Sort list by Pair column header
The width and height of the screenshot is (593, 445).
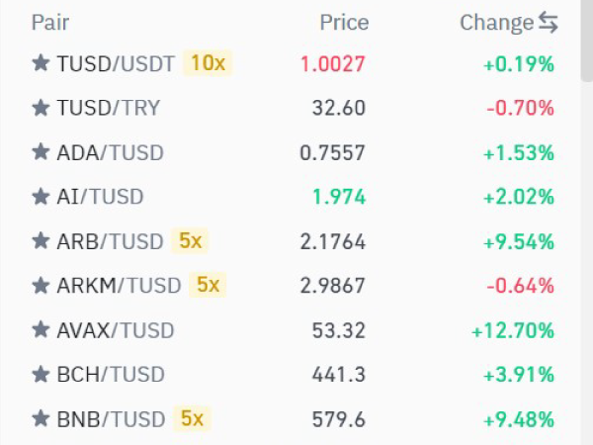click(50, 22)
